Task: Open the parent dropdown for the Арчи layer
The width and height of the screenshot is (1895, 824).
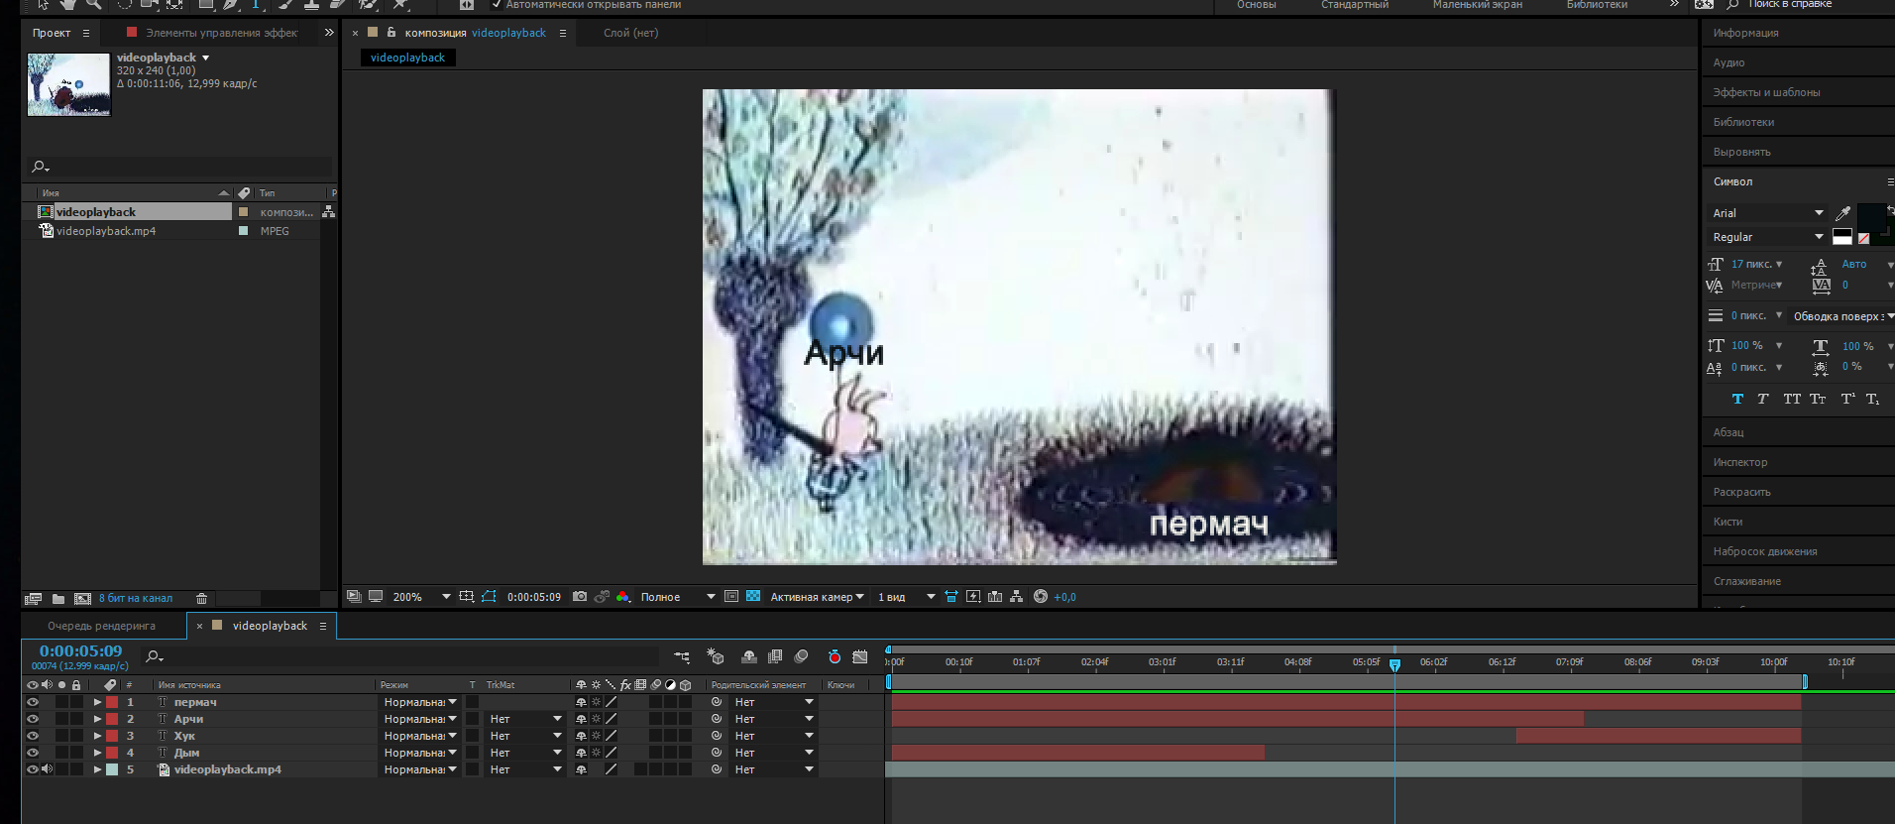Action: coord(775,719)
